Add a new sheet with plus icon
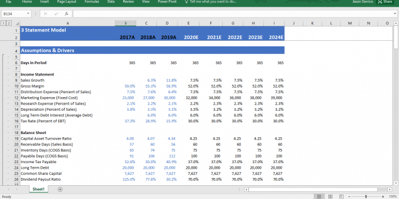Screen dimensions: 399x199 (60, 189)
